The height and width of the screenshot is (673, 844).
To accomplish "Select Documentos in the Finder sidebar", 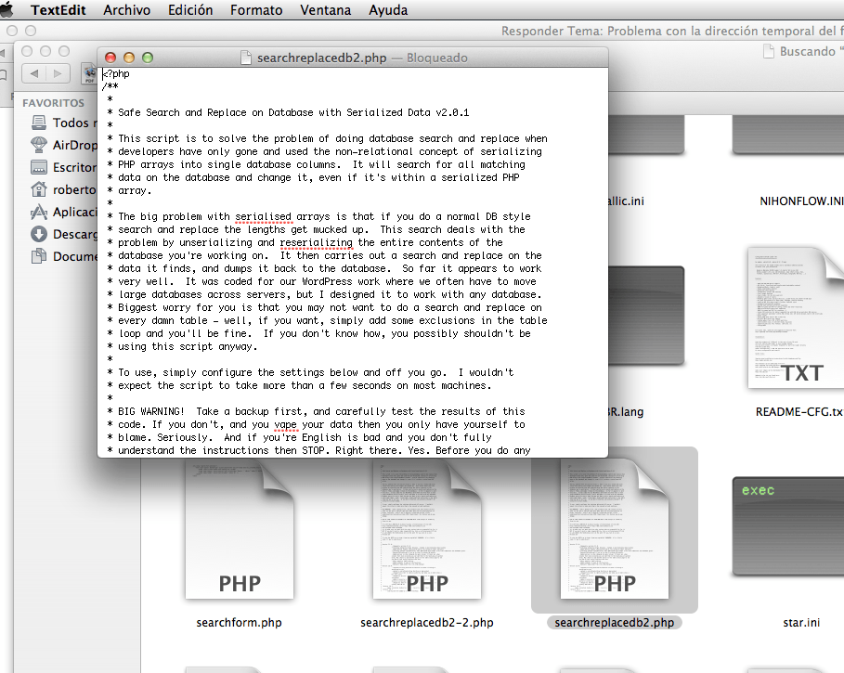I will [63, 256].
